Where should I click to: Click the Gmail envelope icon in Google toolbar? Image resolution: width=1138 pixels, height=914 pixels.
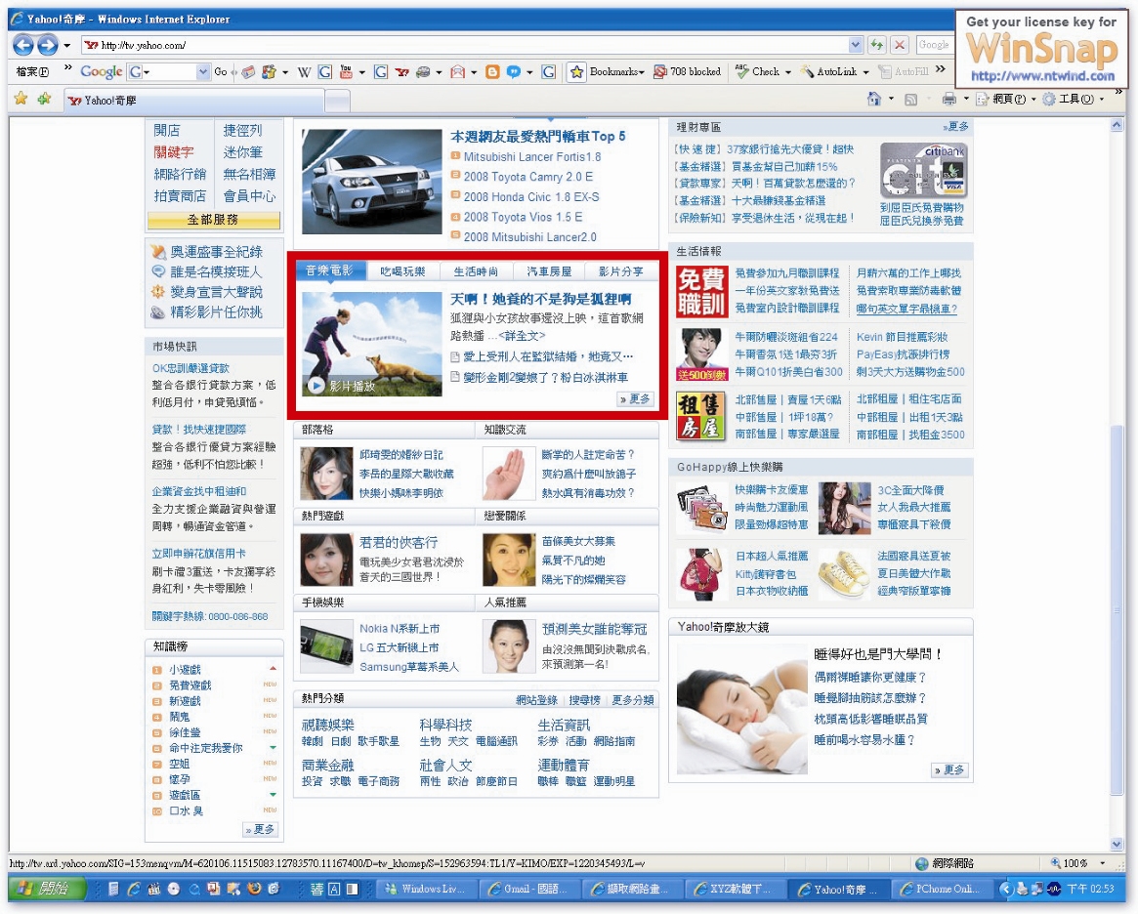[x=457, y=72]
